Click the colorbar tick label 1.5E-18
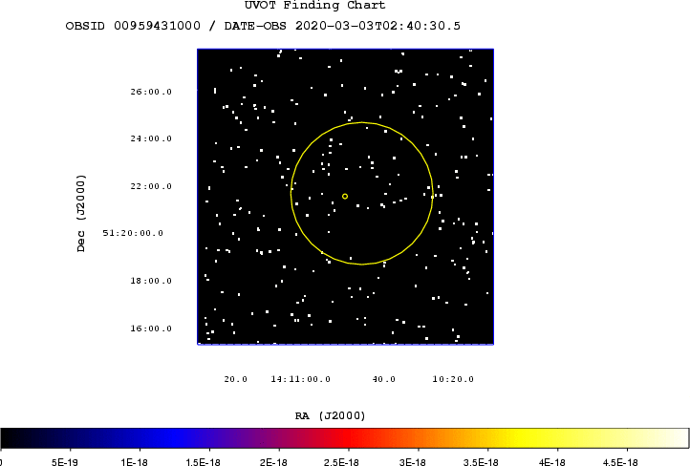Screen dimensions: 690x466 203,461
